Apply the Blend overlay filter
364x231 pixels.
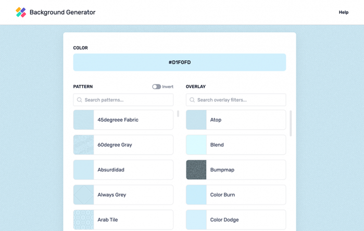click(235, 145)
